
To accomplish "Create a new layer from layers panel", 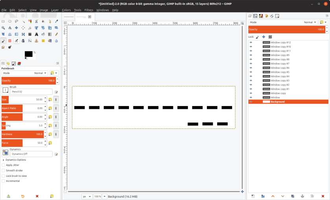I will (x=253, y=196).
